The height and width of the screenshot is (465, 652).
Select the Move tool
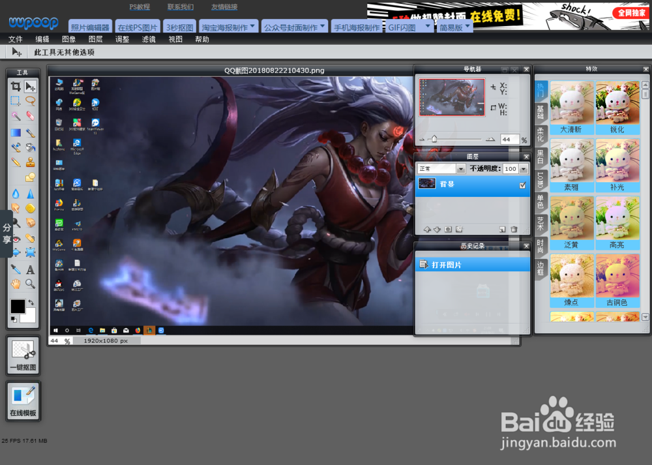pos(31,87)
